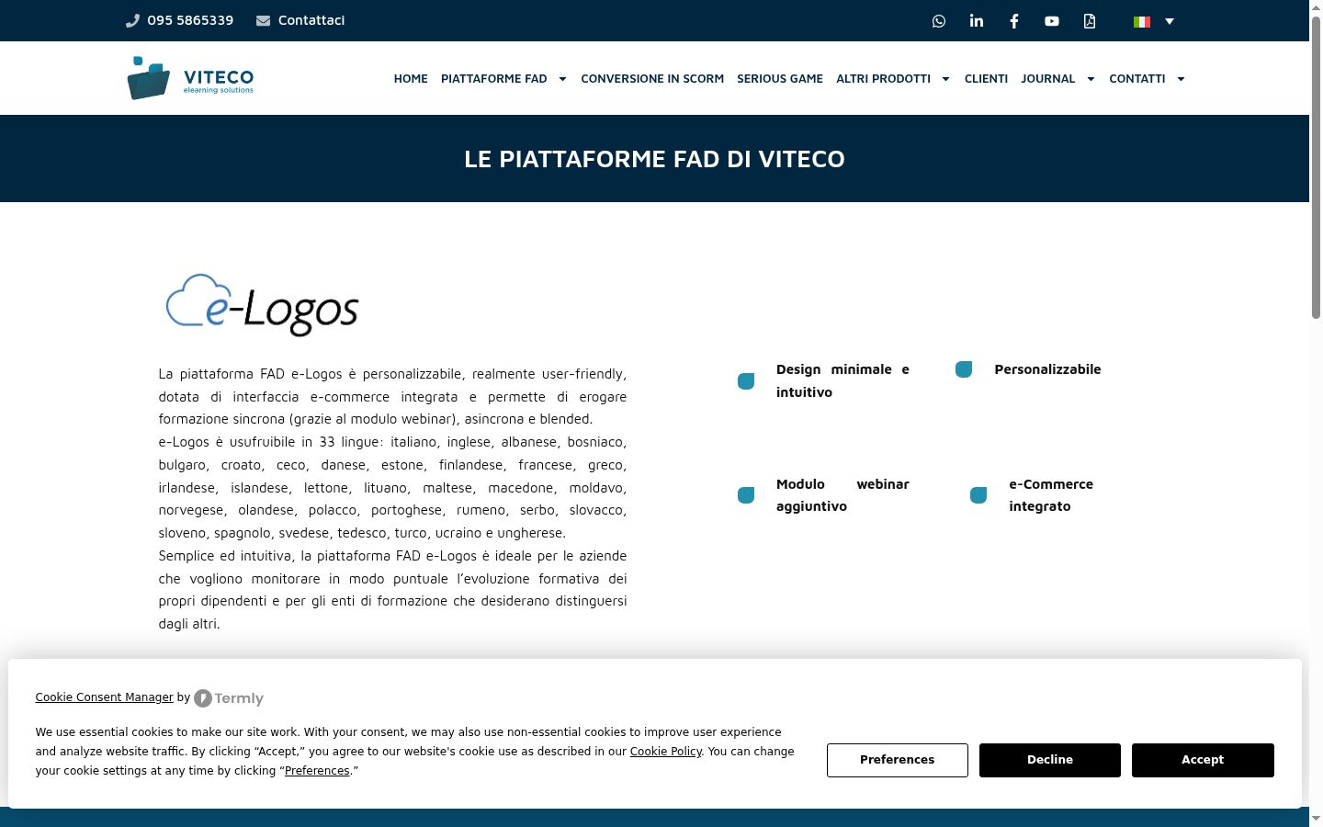The height and width of the screenshot is (827, 1323).
Task: Navigate to the Clienti menu item
Action: tap(986, 79)
